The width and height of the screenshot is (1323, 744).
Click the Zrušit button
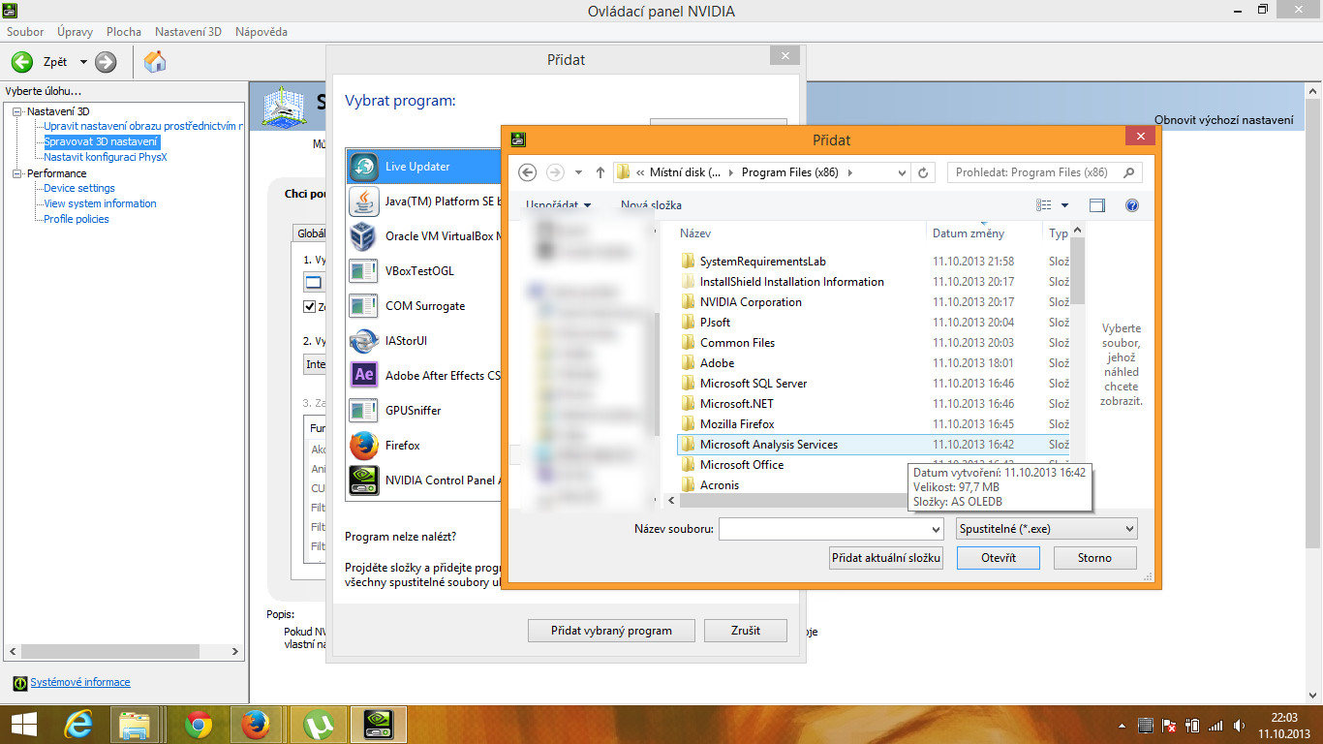[x=746, y=631]
